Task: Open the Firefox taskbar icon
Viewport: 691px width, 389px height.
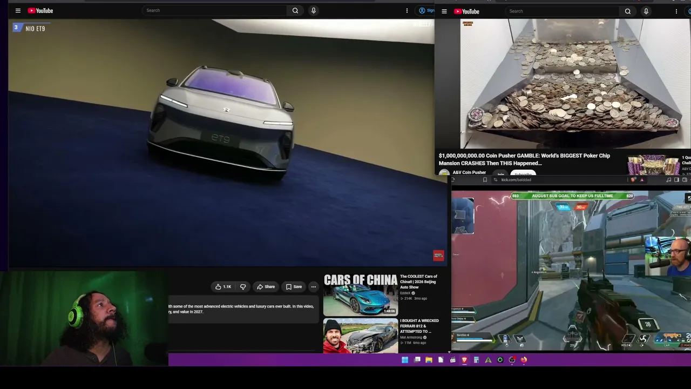Action: [524, 360]
